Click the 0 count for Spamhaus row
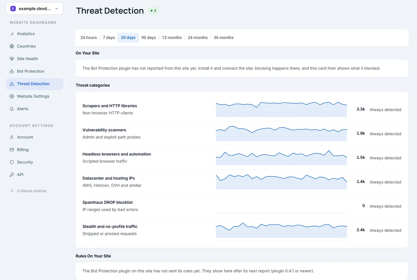The height and width of the screenshot is (280, 417). (364, 206)
